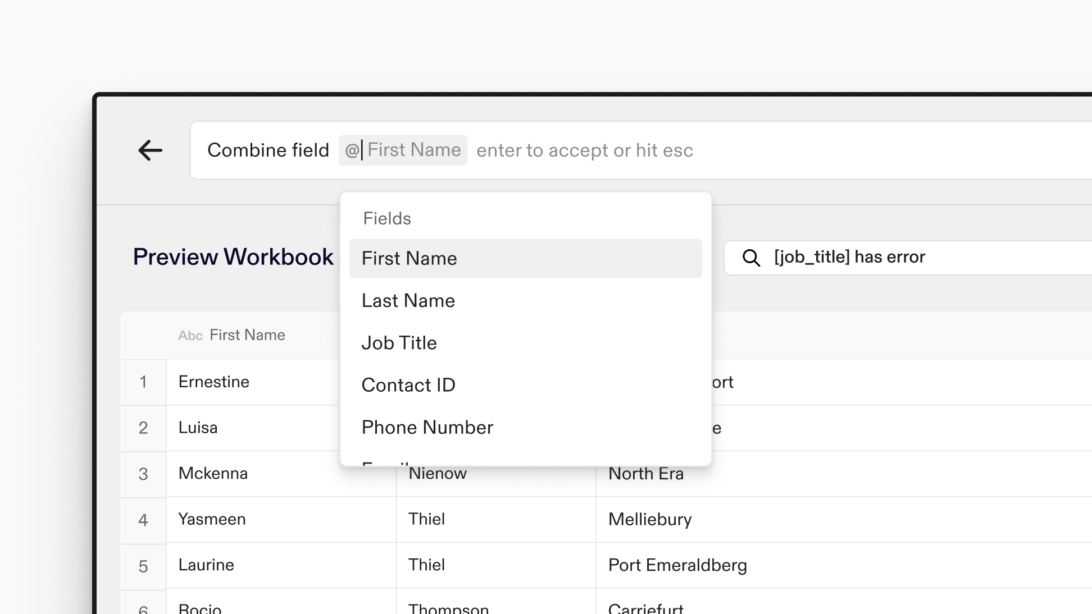Click the Abc type icon in the column header
Viewport: 1092px width, 614px height.
click(x=190, y=336)
